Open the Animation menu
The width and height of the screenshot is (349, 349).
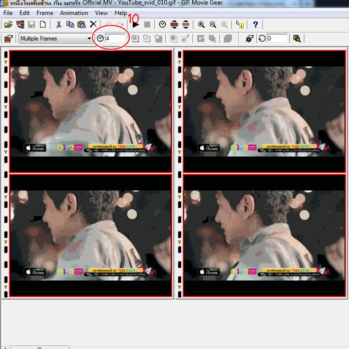tap(74, 13)
